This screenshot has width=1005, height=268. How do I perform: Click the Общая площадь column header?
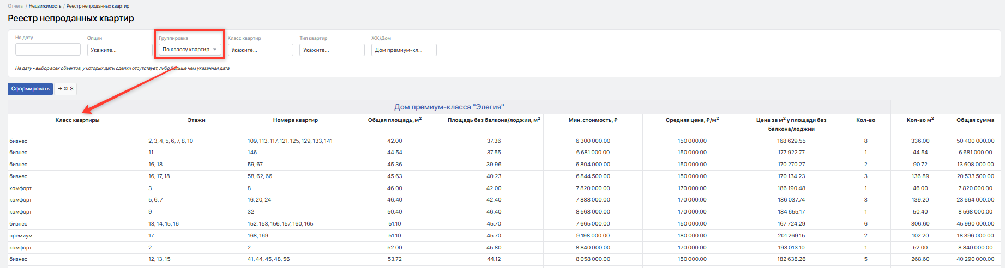click(394, 120)
